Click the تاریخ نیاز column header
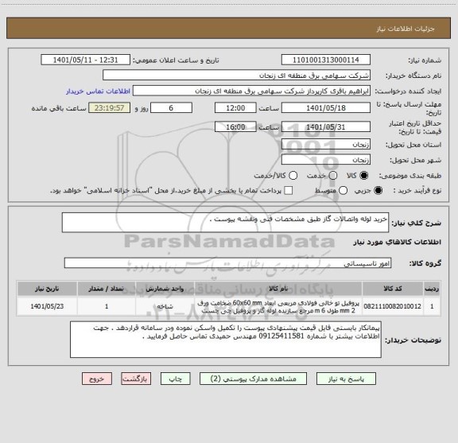This screenshot has height=443, width=458. click(47, 289)
